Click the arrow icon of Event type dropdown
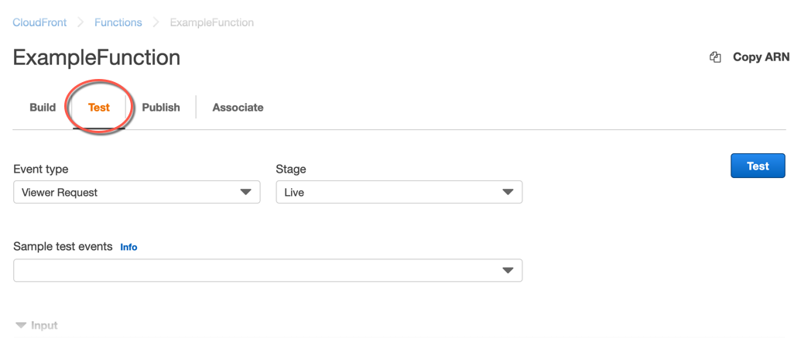Image resolution: width=801 pixels, height=346 pixels. [x=246, y=192]
